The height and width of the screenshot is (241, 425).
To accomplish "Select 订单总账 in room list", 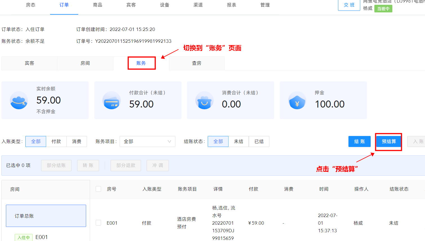I will pyautogui.click(x=46, y=216).
